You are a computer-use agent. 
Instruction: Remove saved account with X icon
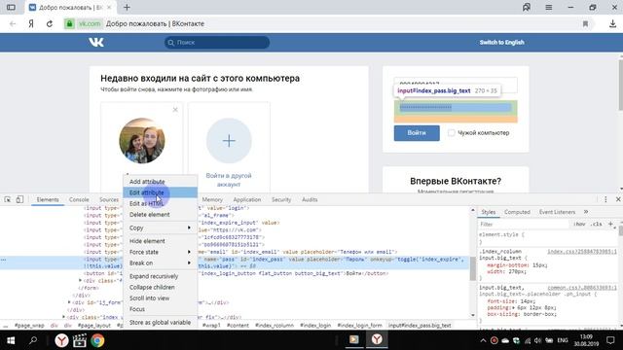175,110
